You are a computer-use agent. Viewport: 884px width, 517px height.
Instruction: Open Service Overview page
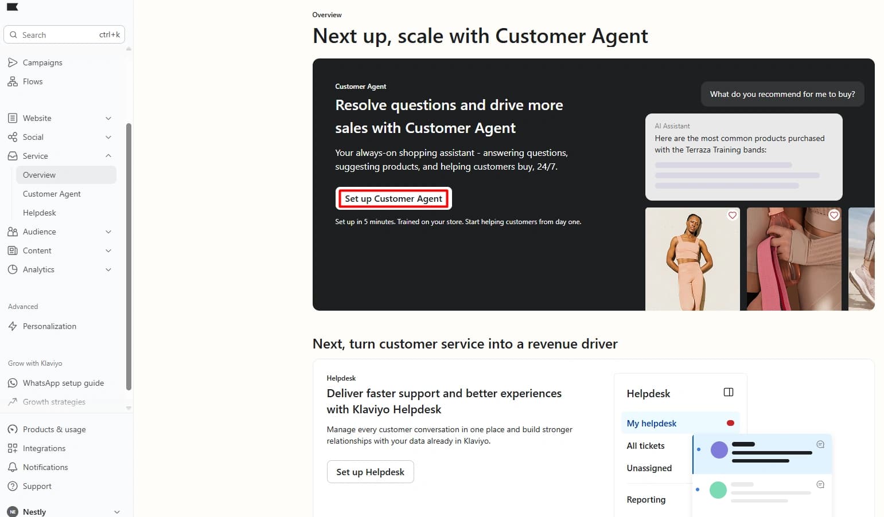(66, 175)
